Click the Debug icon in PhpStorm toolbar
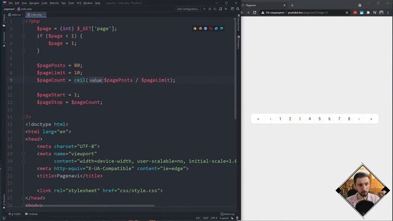This screenshot has width=393, height=221. pyautogui.click(x=209, y=9)
